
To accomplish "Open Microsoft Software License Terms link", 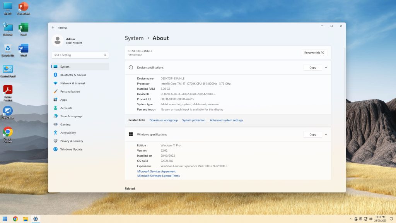I will (158, 176).
